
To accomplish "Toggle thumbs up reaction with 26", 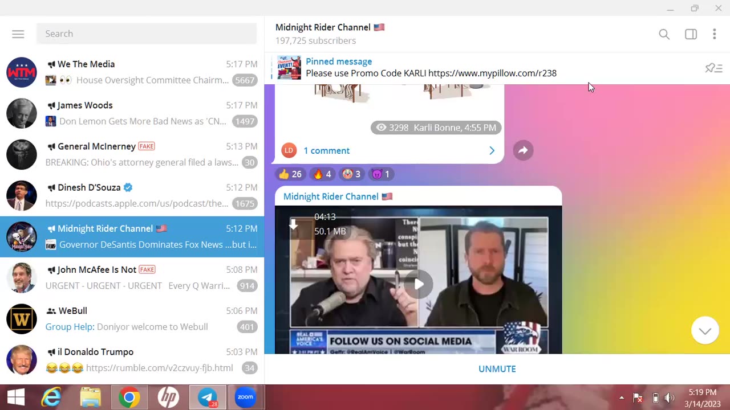I will click(290, 174).
